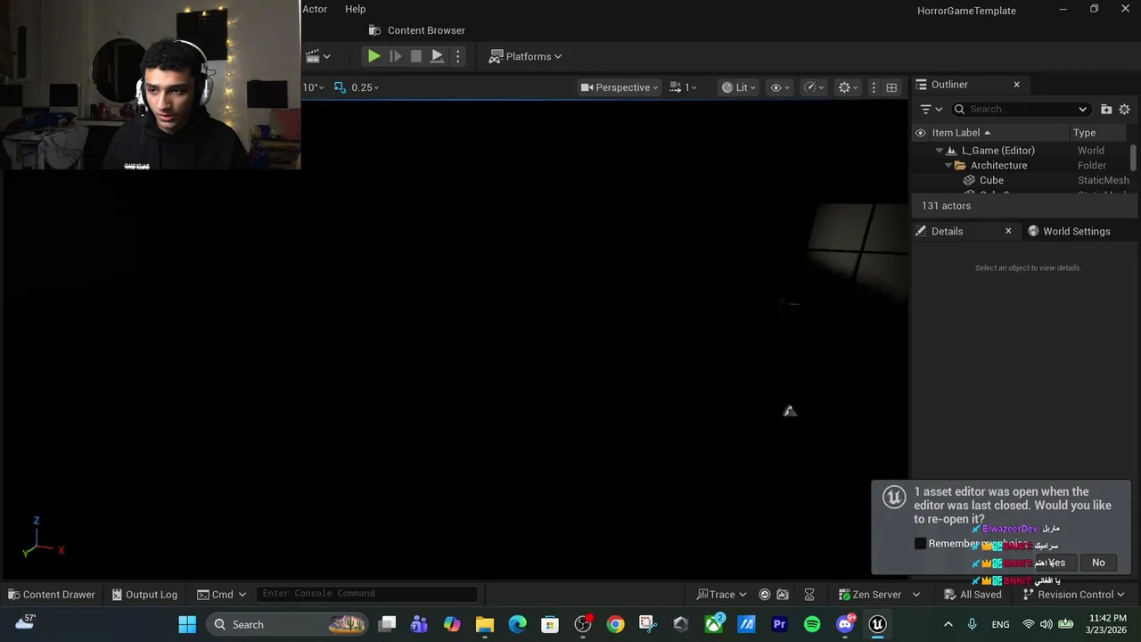Open viewport Show flags eye menu

click(780, 87)
